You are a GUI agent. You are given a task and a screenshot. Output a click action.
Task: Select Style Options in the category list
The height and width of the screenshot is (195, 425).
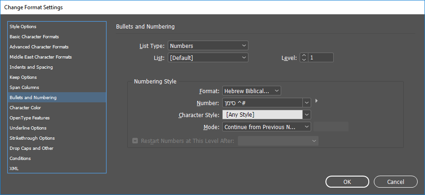click(23, 27)
